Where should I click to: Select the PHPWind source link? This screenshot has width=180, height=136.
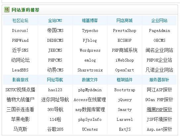[20, 41]
